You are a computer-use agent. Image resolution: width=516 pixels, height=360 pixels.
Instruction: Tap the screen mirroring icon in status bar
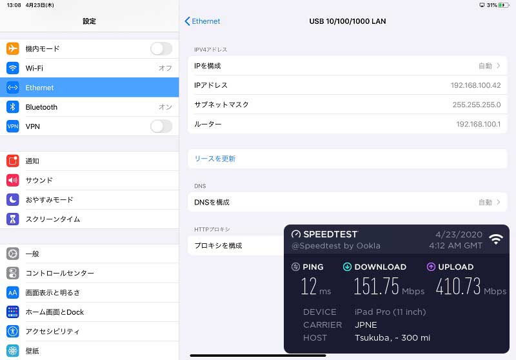[x=482, y=5]
